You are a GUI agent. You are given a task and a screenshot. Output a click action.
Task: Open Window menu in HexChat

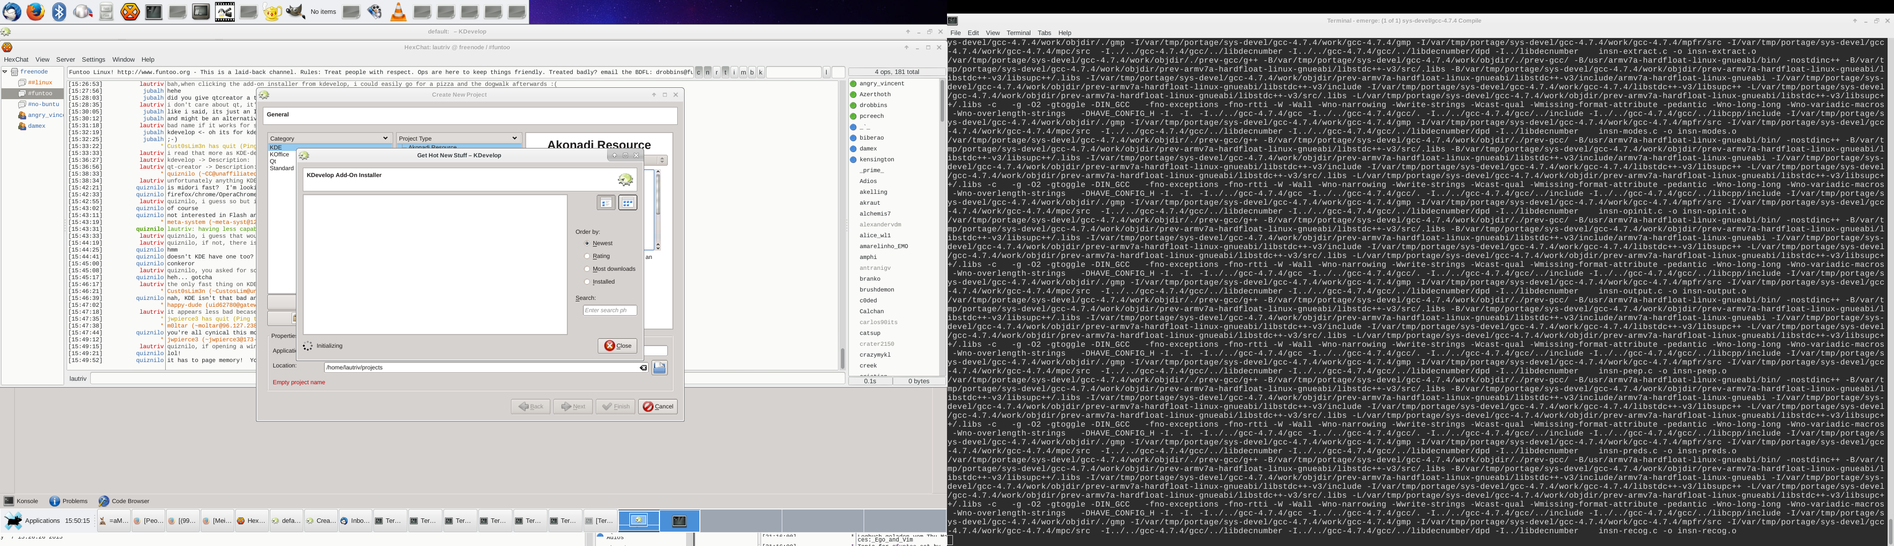pyautogui.click(x=123, y=60)
